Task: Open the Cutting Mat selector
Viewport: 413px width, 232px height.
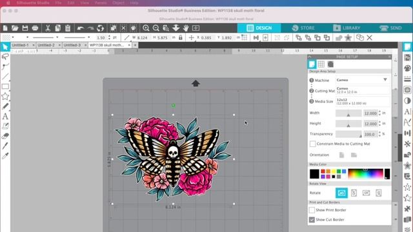Action: (363, 90)
